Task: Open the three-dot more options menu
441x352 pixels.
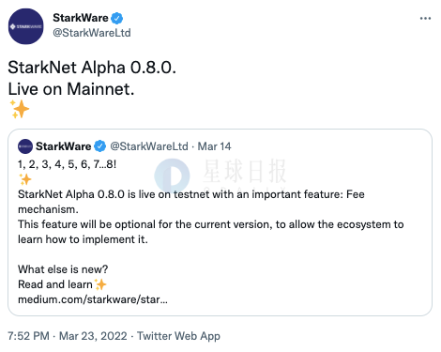Action: point(425,19)
